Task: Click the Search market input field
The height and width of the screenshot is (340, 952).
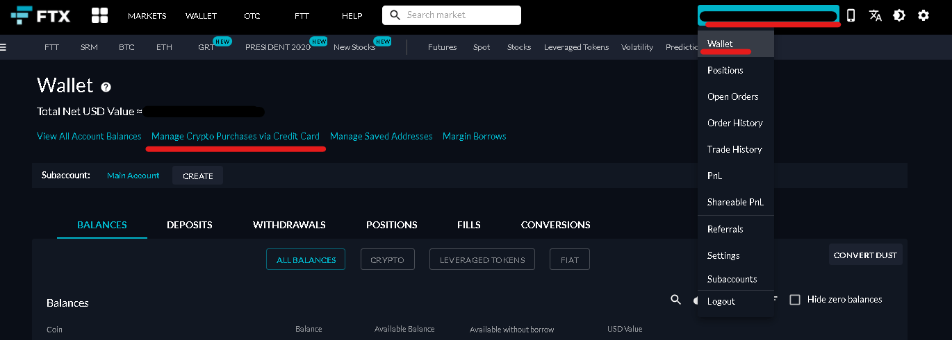Action: click(x=459, y=15)
